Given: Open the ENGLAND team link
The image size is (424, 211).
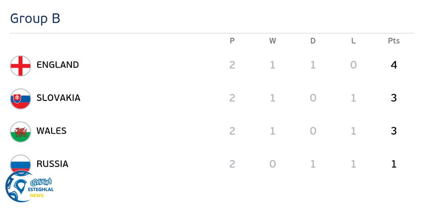Looking at the screenshot, I should (x=58, y=65).
